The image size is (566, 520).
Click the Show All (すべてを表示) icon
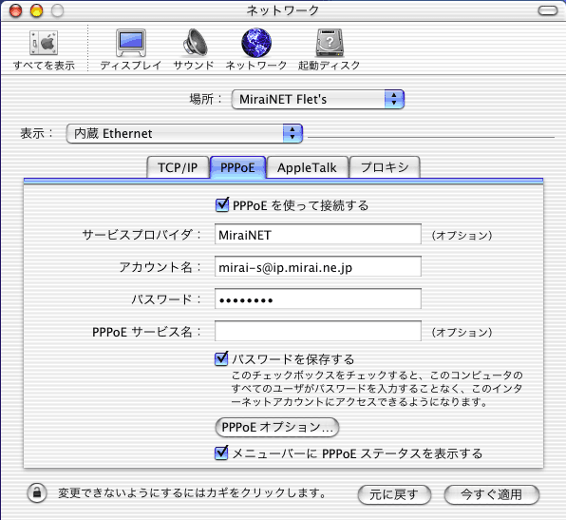(x=44, y=43)
